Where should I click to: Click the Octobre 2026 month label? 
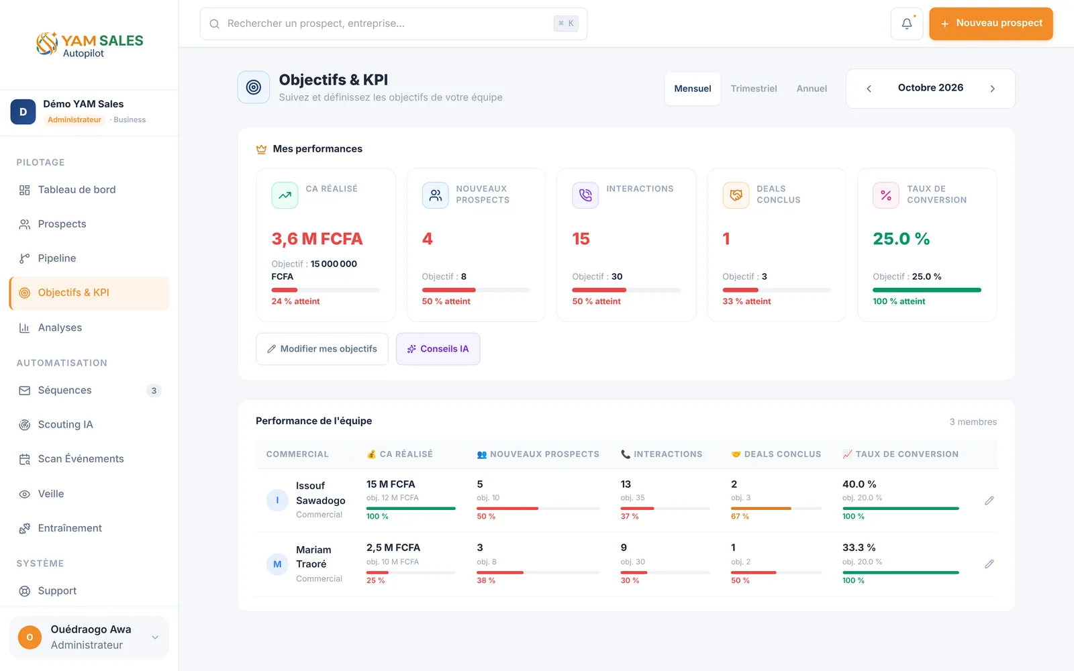pos(930,88)
